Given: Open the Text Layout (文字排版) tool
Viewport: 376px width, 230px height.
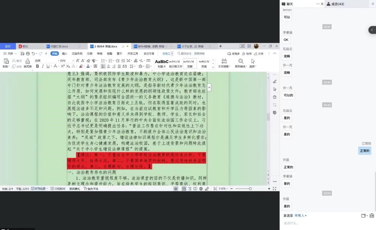Looking at the screenshot, I should 224,63.
